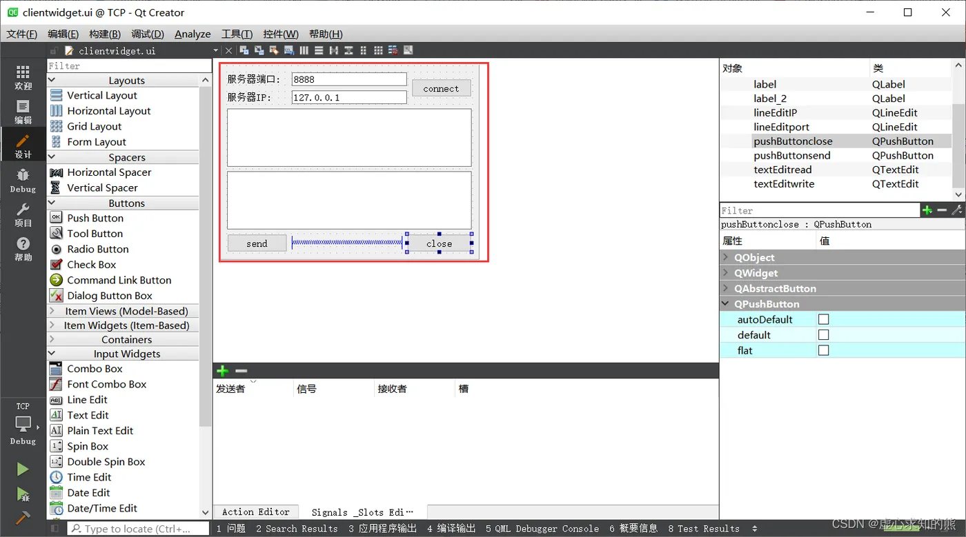The image size is (966, 537).
Task: Apply Lay Out Vertically from toolbar
Action: coord(319,50)
